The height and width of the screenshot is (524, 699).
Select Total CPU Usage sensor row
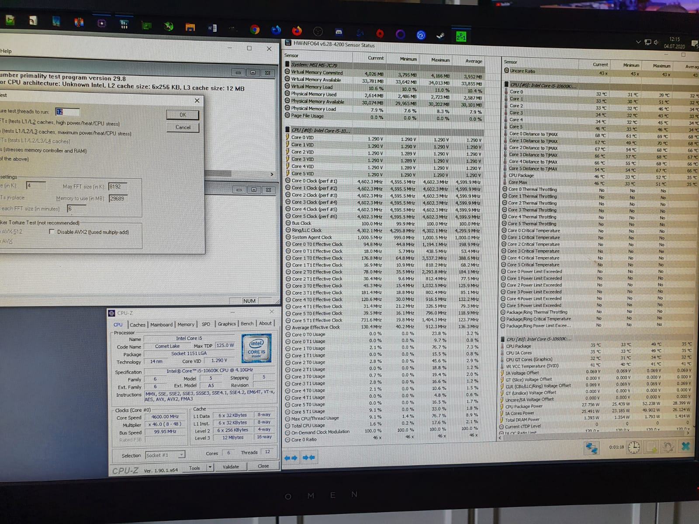(384, 424)
